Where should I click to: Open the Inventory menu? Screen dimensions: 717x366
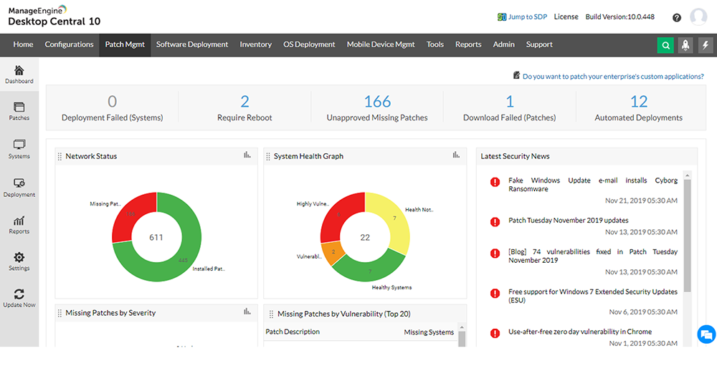tap(256, 45)
